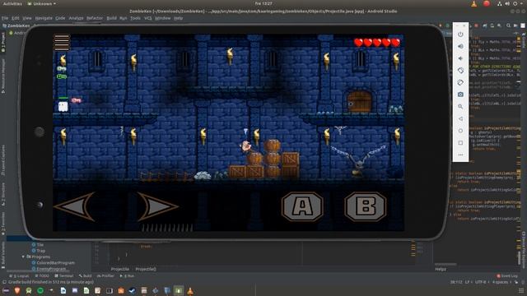This screenshot has height=296, width=527.
Task: Click LF line separator in status bar
Action: point(468,282)
